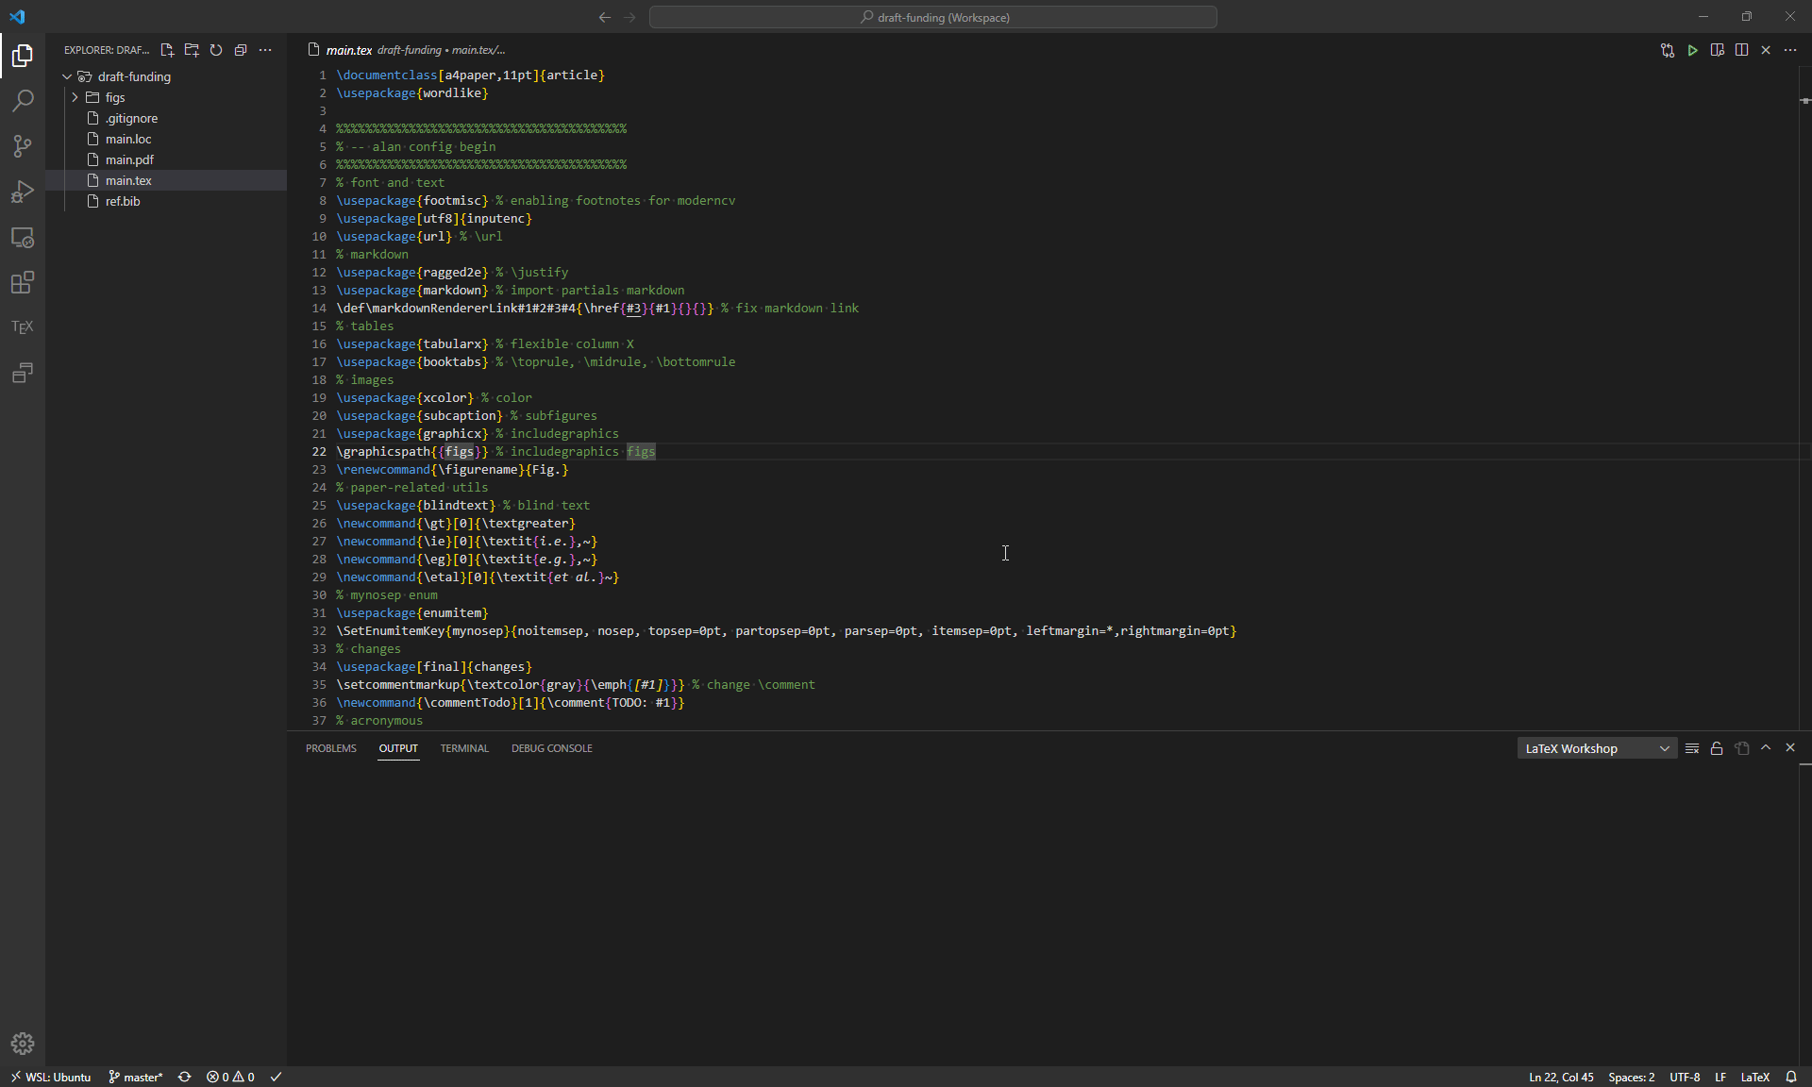1812x1087 pixels.
Task: Click the WSL: Ubuntu remote indicator
Action: 51,1077
